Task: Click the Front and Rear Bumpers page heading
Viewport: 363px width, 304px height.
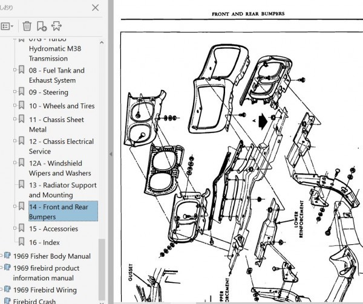Action: pyautogui.click(x=248, y=14)
